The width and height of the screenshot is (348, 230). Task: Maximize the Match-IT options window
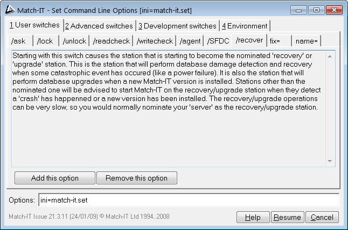point(316,10)
